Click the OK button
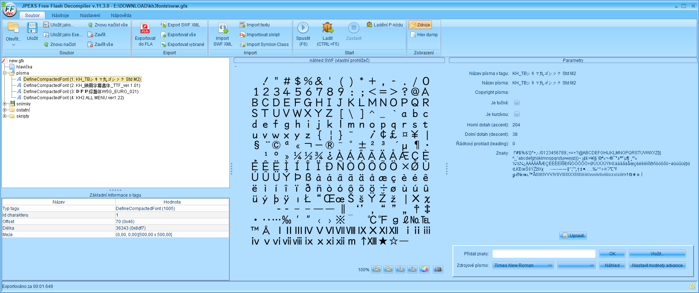699x293 pixels. tap(612, 254)
